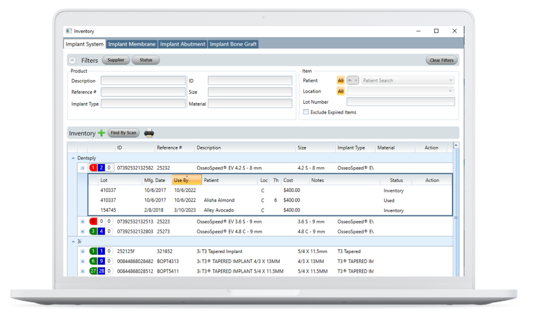The image size is (535, 317).
Task: Click the blue badge showing 9
Action: point(101,261)
